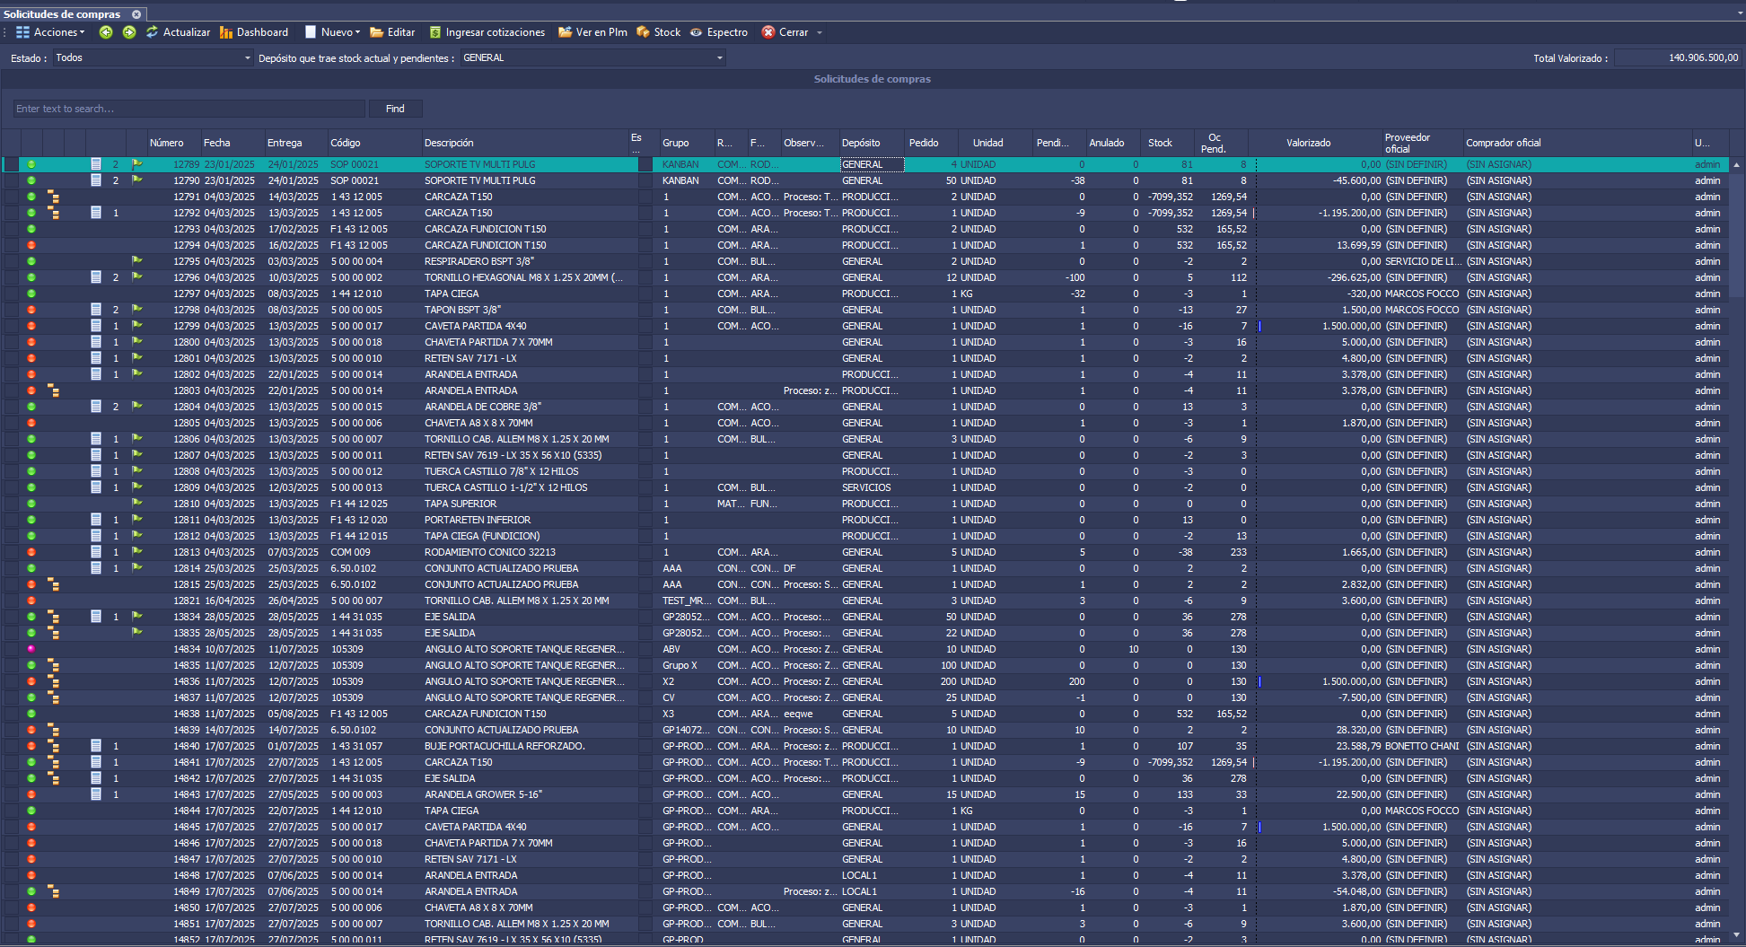Click the Stock toolbar button

(x=658, y=32)
